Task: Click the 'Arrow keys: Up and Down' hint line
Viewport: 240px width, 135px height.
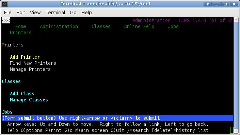Action: point(108,124)
